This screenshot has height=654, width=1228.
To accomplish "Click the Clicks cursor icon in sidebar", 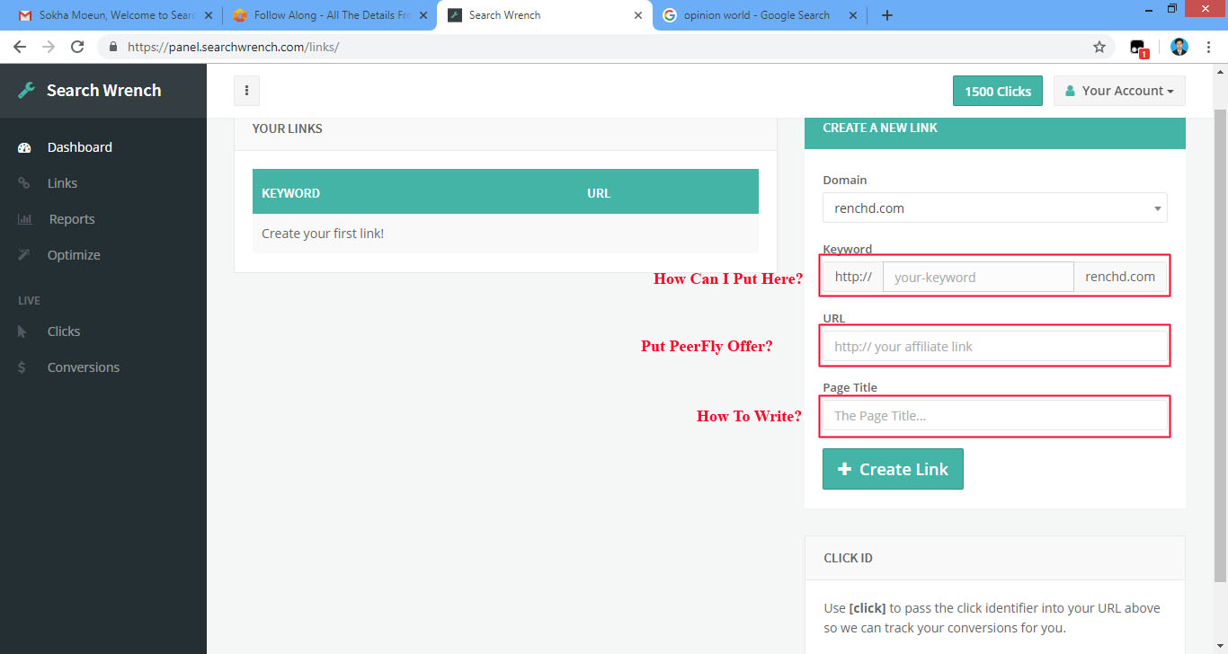I will pos(23,331).
